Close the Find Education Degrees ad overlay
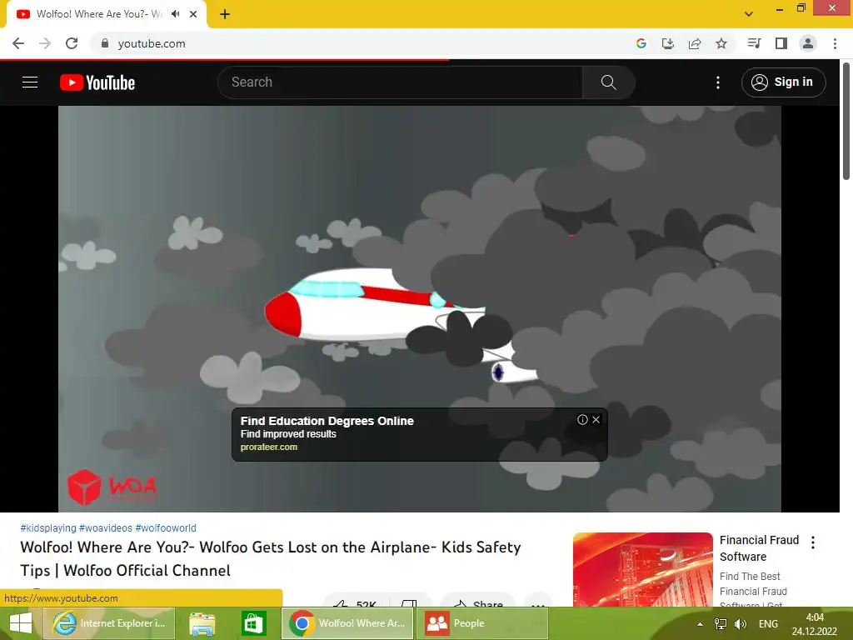The height and width of the screenshot is (640, 853). pyautogui.click(x=596, y=420)
